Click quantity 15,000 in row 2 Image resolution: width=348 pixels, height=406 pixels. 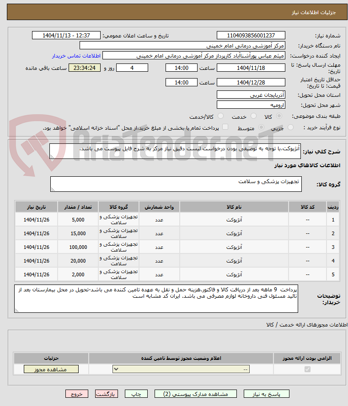tap(78, 233)
